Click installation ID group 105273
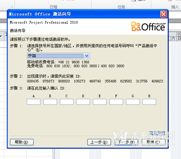This screenshot has height=159, width=181. pos(79,81)
